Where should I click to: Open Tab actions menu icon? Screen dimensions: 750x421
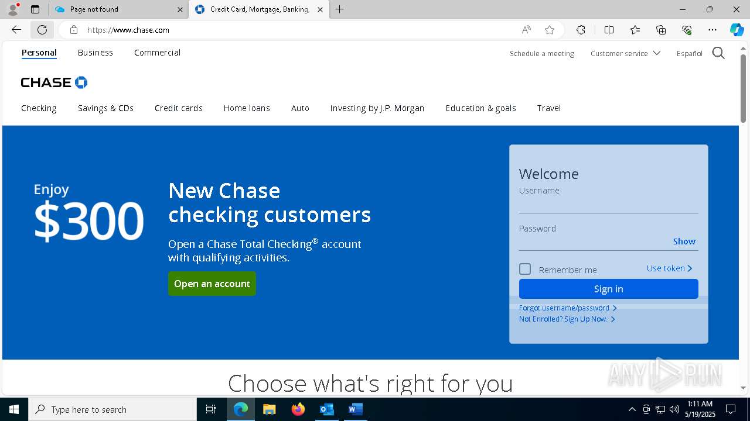coord(35,9)
